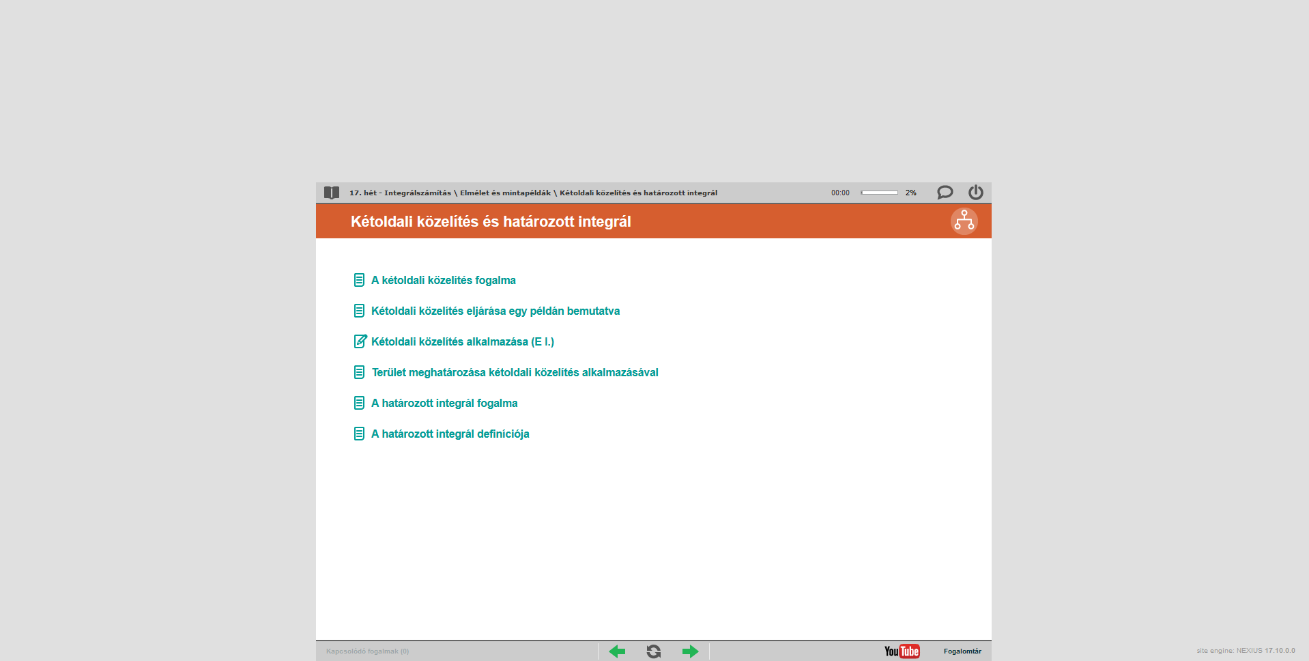Click document icon beside 'A kétoldali közelítés fogalma'
This screenshot has height=661, width=1309.
(359, 280)
